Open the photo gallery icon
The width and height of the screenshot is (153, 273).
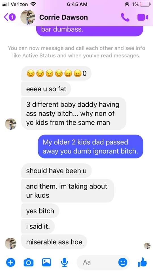47,262
